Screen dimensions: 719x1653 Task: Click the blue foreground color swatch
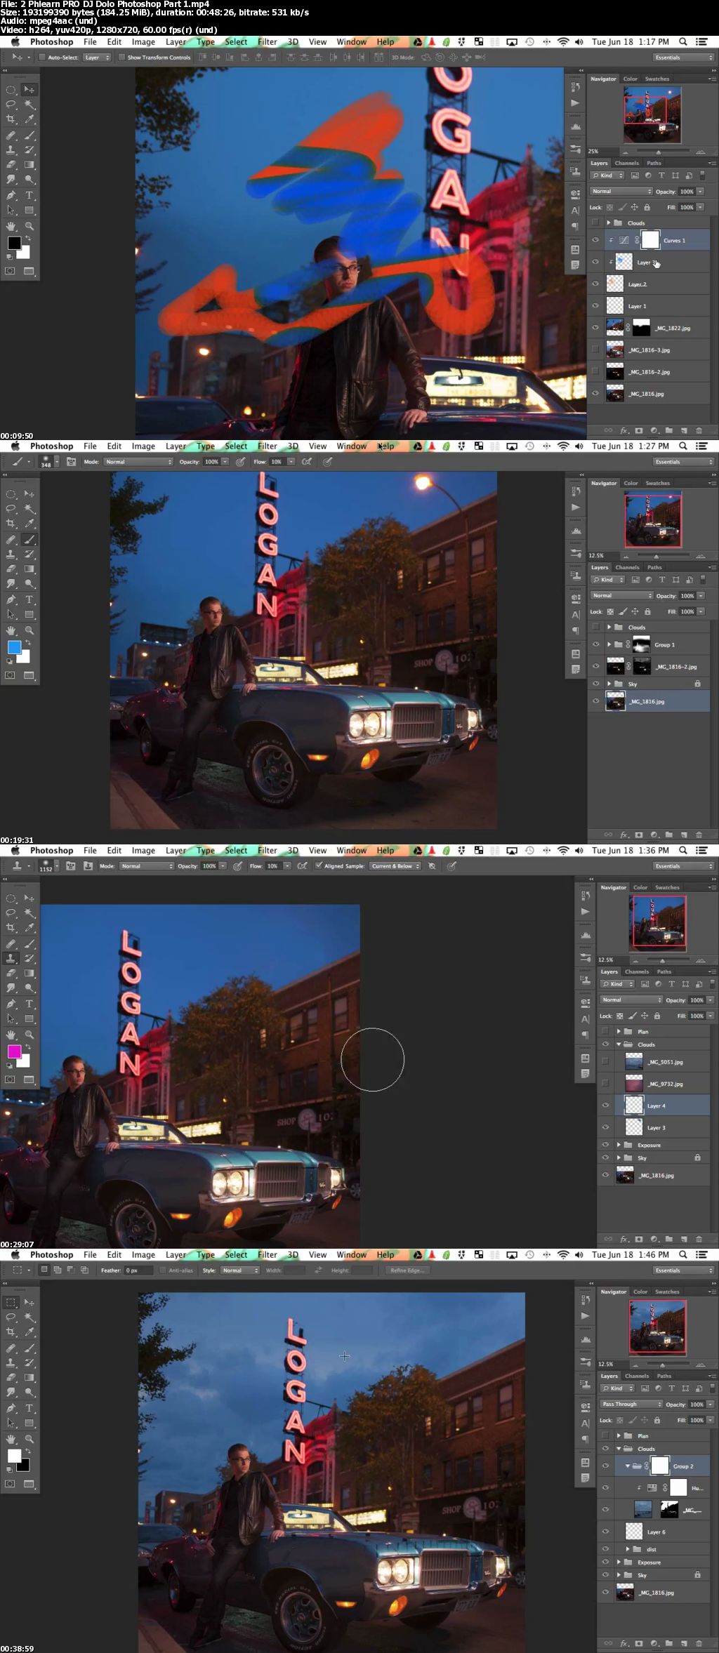pyautogui.click(x=14, y=647)
